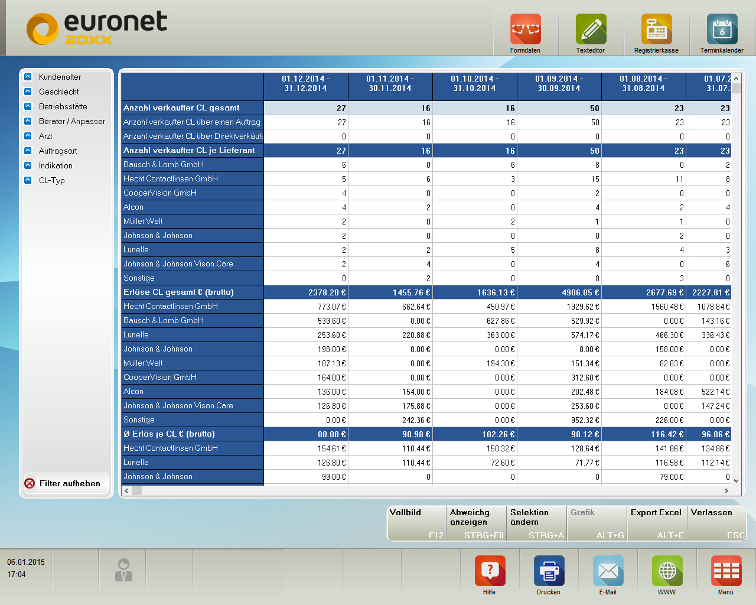
Task: Expand the Berater / Anpasser filter
Action: tap(28, 121)
